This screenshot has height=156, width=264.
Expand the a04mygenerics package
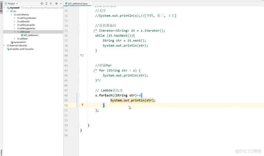coord(15,28)
